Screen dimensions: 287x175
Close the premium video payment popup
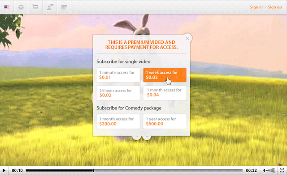(187, 38)
